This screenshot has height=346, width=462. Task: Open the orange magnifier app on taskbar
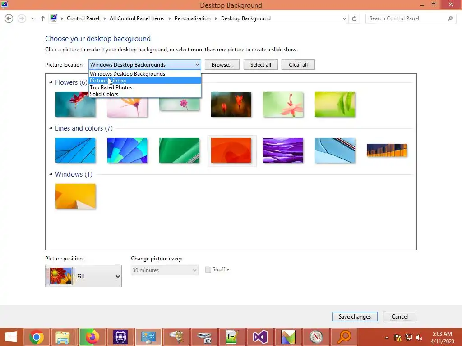point(344,337)
